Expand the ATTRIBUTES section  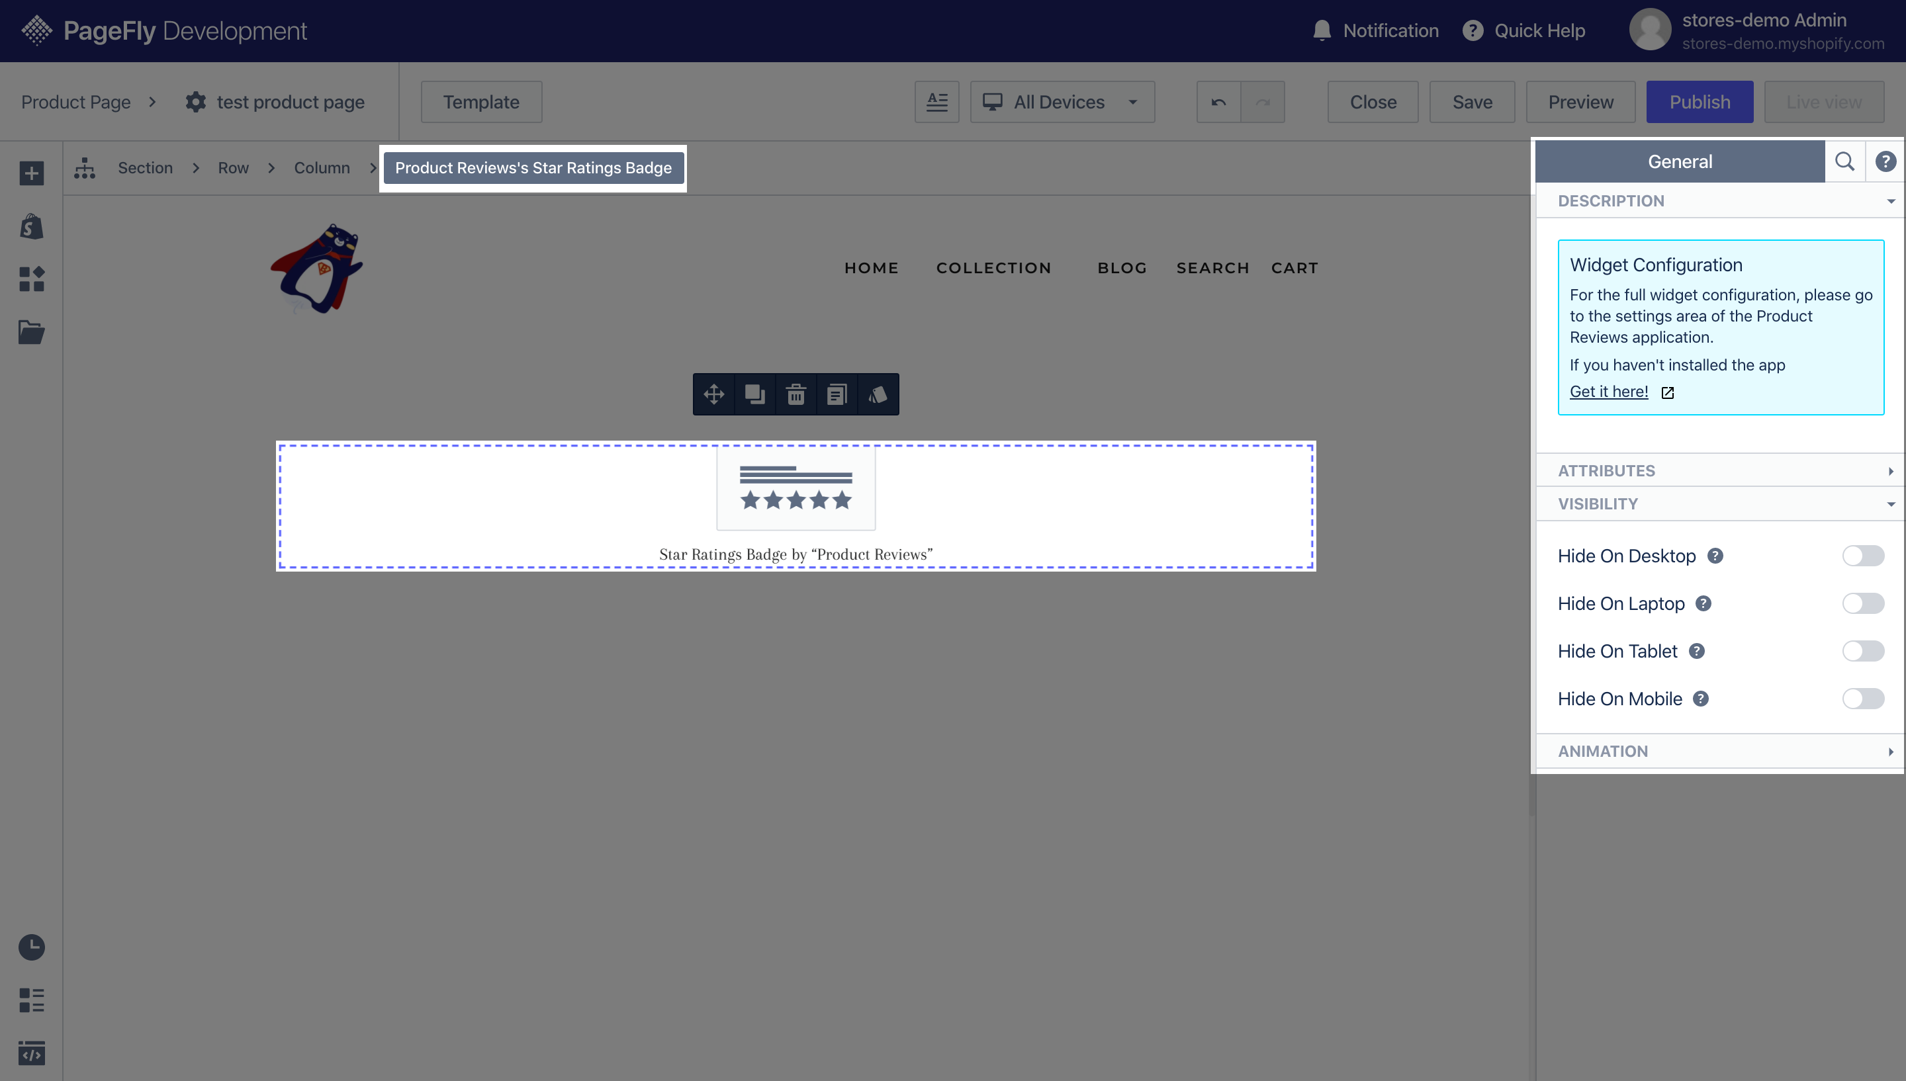[1719, 471]
